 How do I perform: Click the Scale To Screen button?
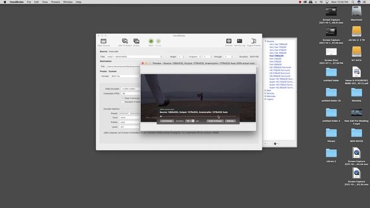pyautogui.click(x=214, y=121)
